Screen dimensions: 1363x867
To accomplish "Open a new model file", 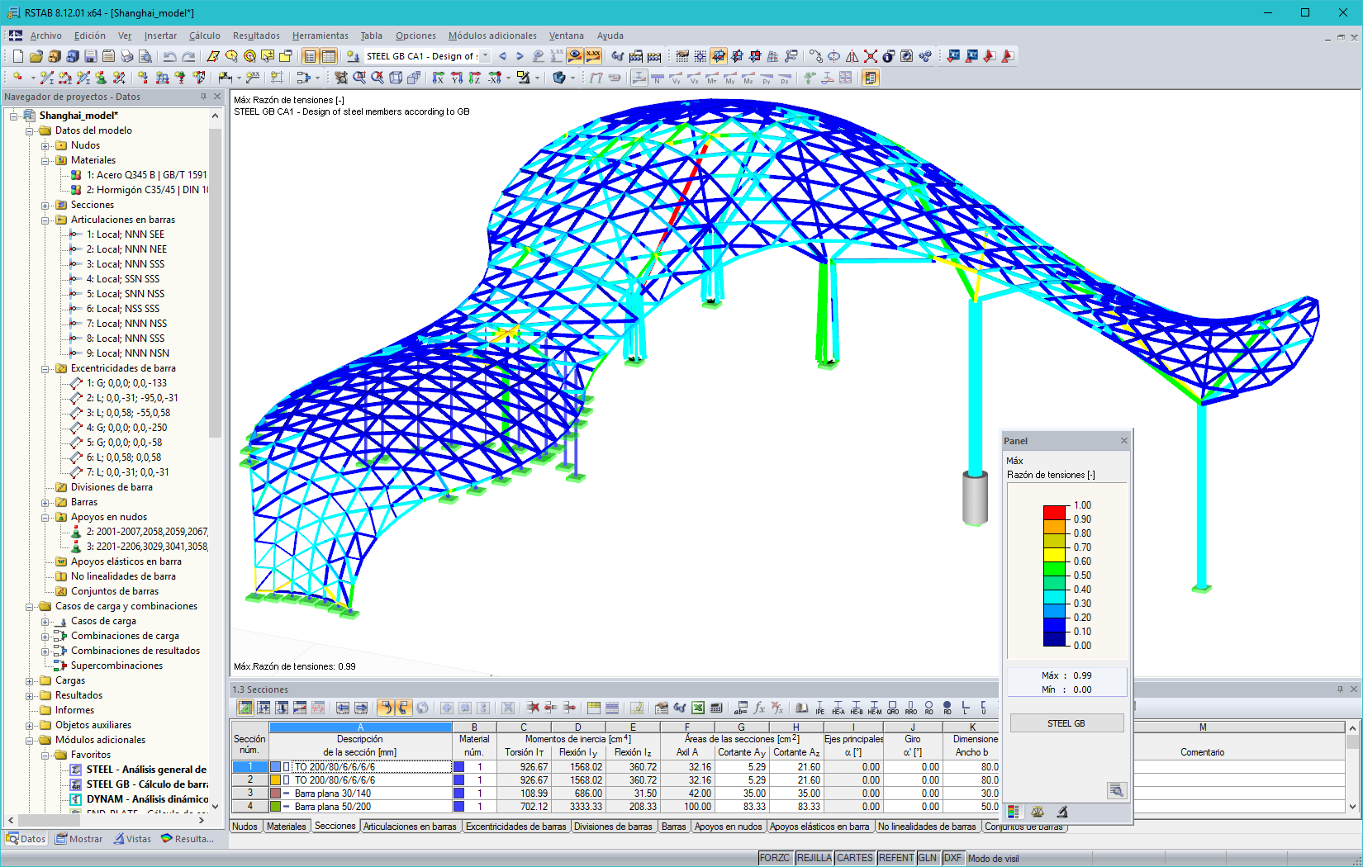I will click(x=18, y=56).
